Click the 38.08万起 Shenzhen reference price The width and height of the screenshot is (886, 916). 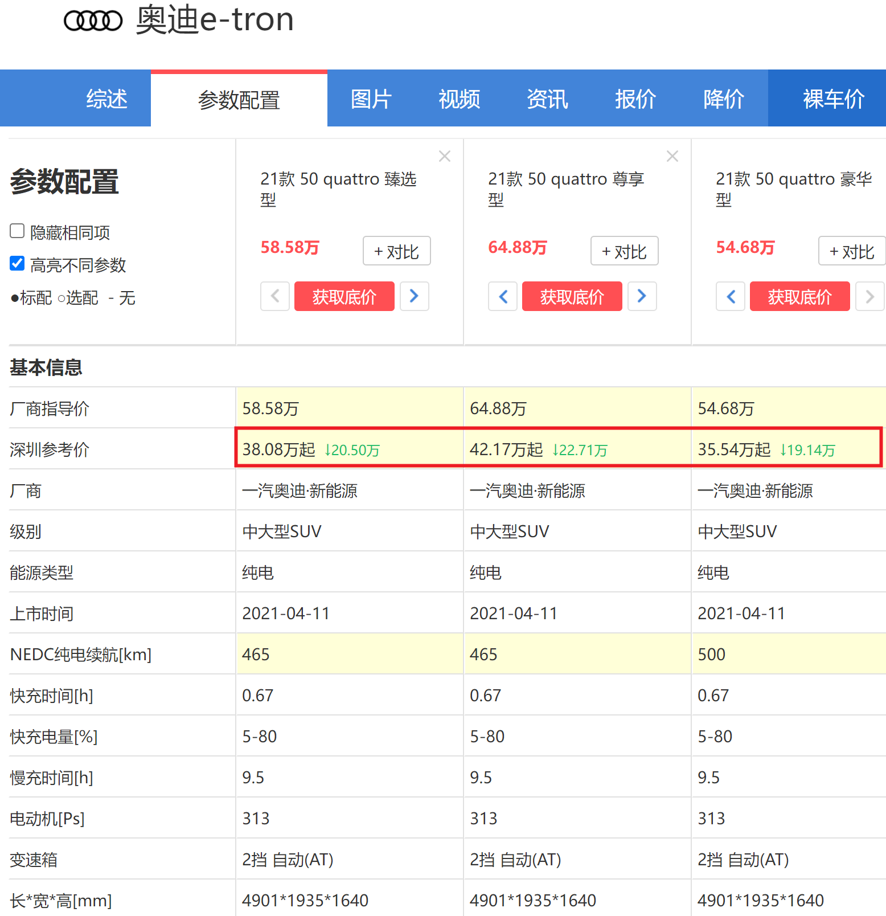(278, 449)
